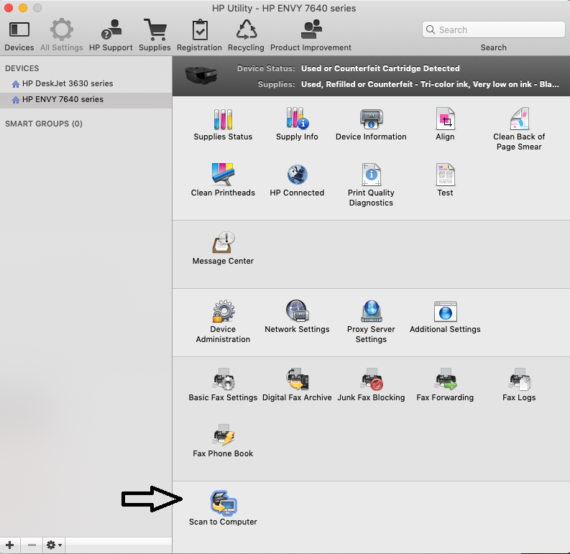Click SMART GROUPS (0) header
Image resolution: width=570 pixels, height=554 pixels.
[44, 124]
